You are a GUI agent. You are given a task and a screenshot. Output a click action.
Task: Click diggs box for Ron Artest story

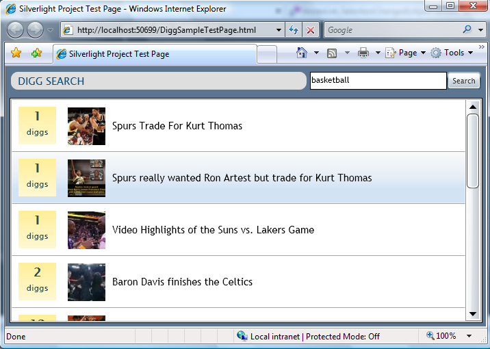[37, 177]
